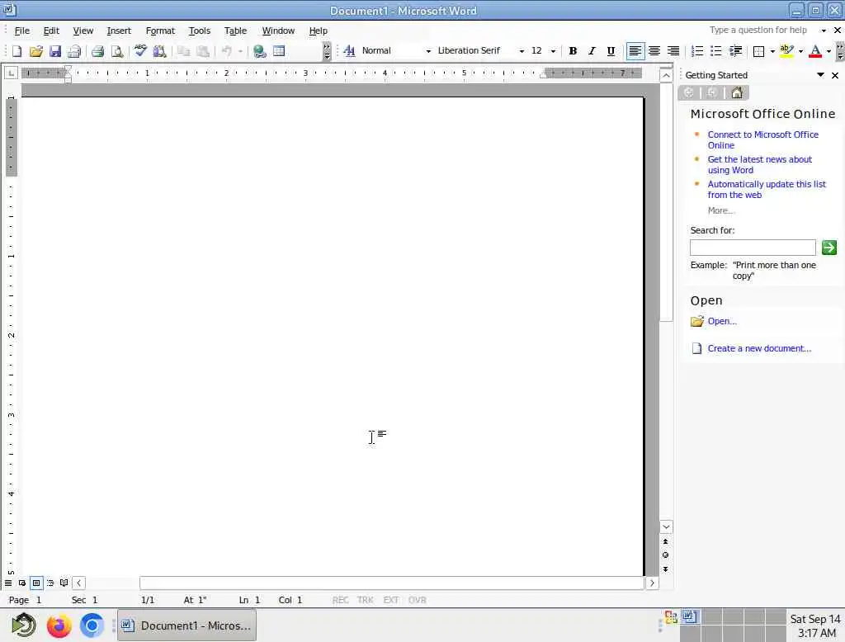
Task: Click Automatically update this list link
Action: pos(767,189)
